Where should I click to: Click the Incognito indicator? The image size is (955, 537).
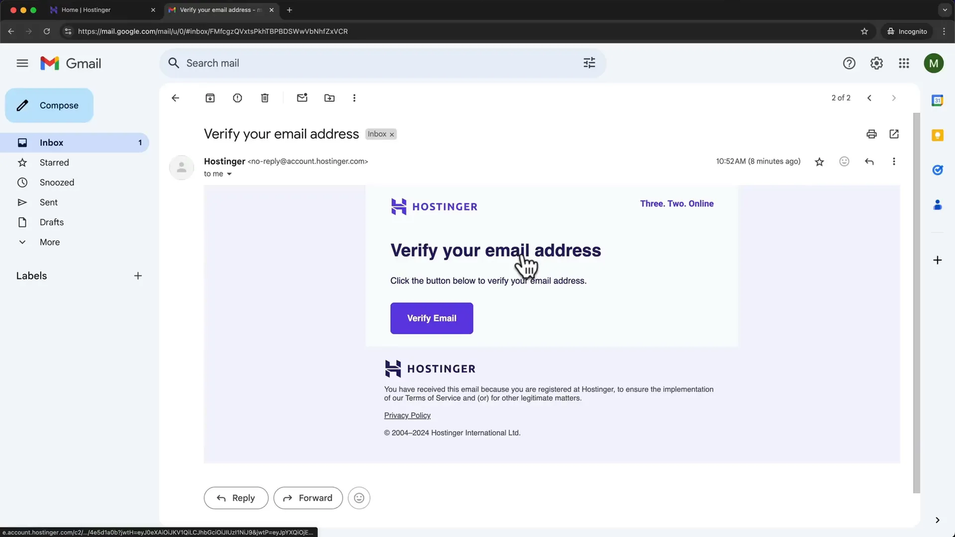(x=907, y=32)
